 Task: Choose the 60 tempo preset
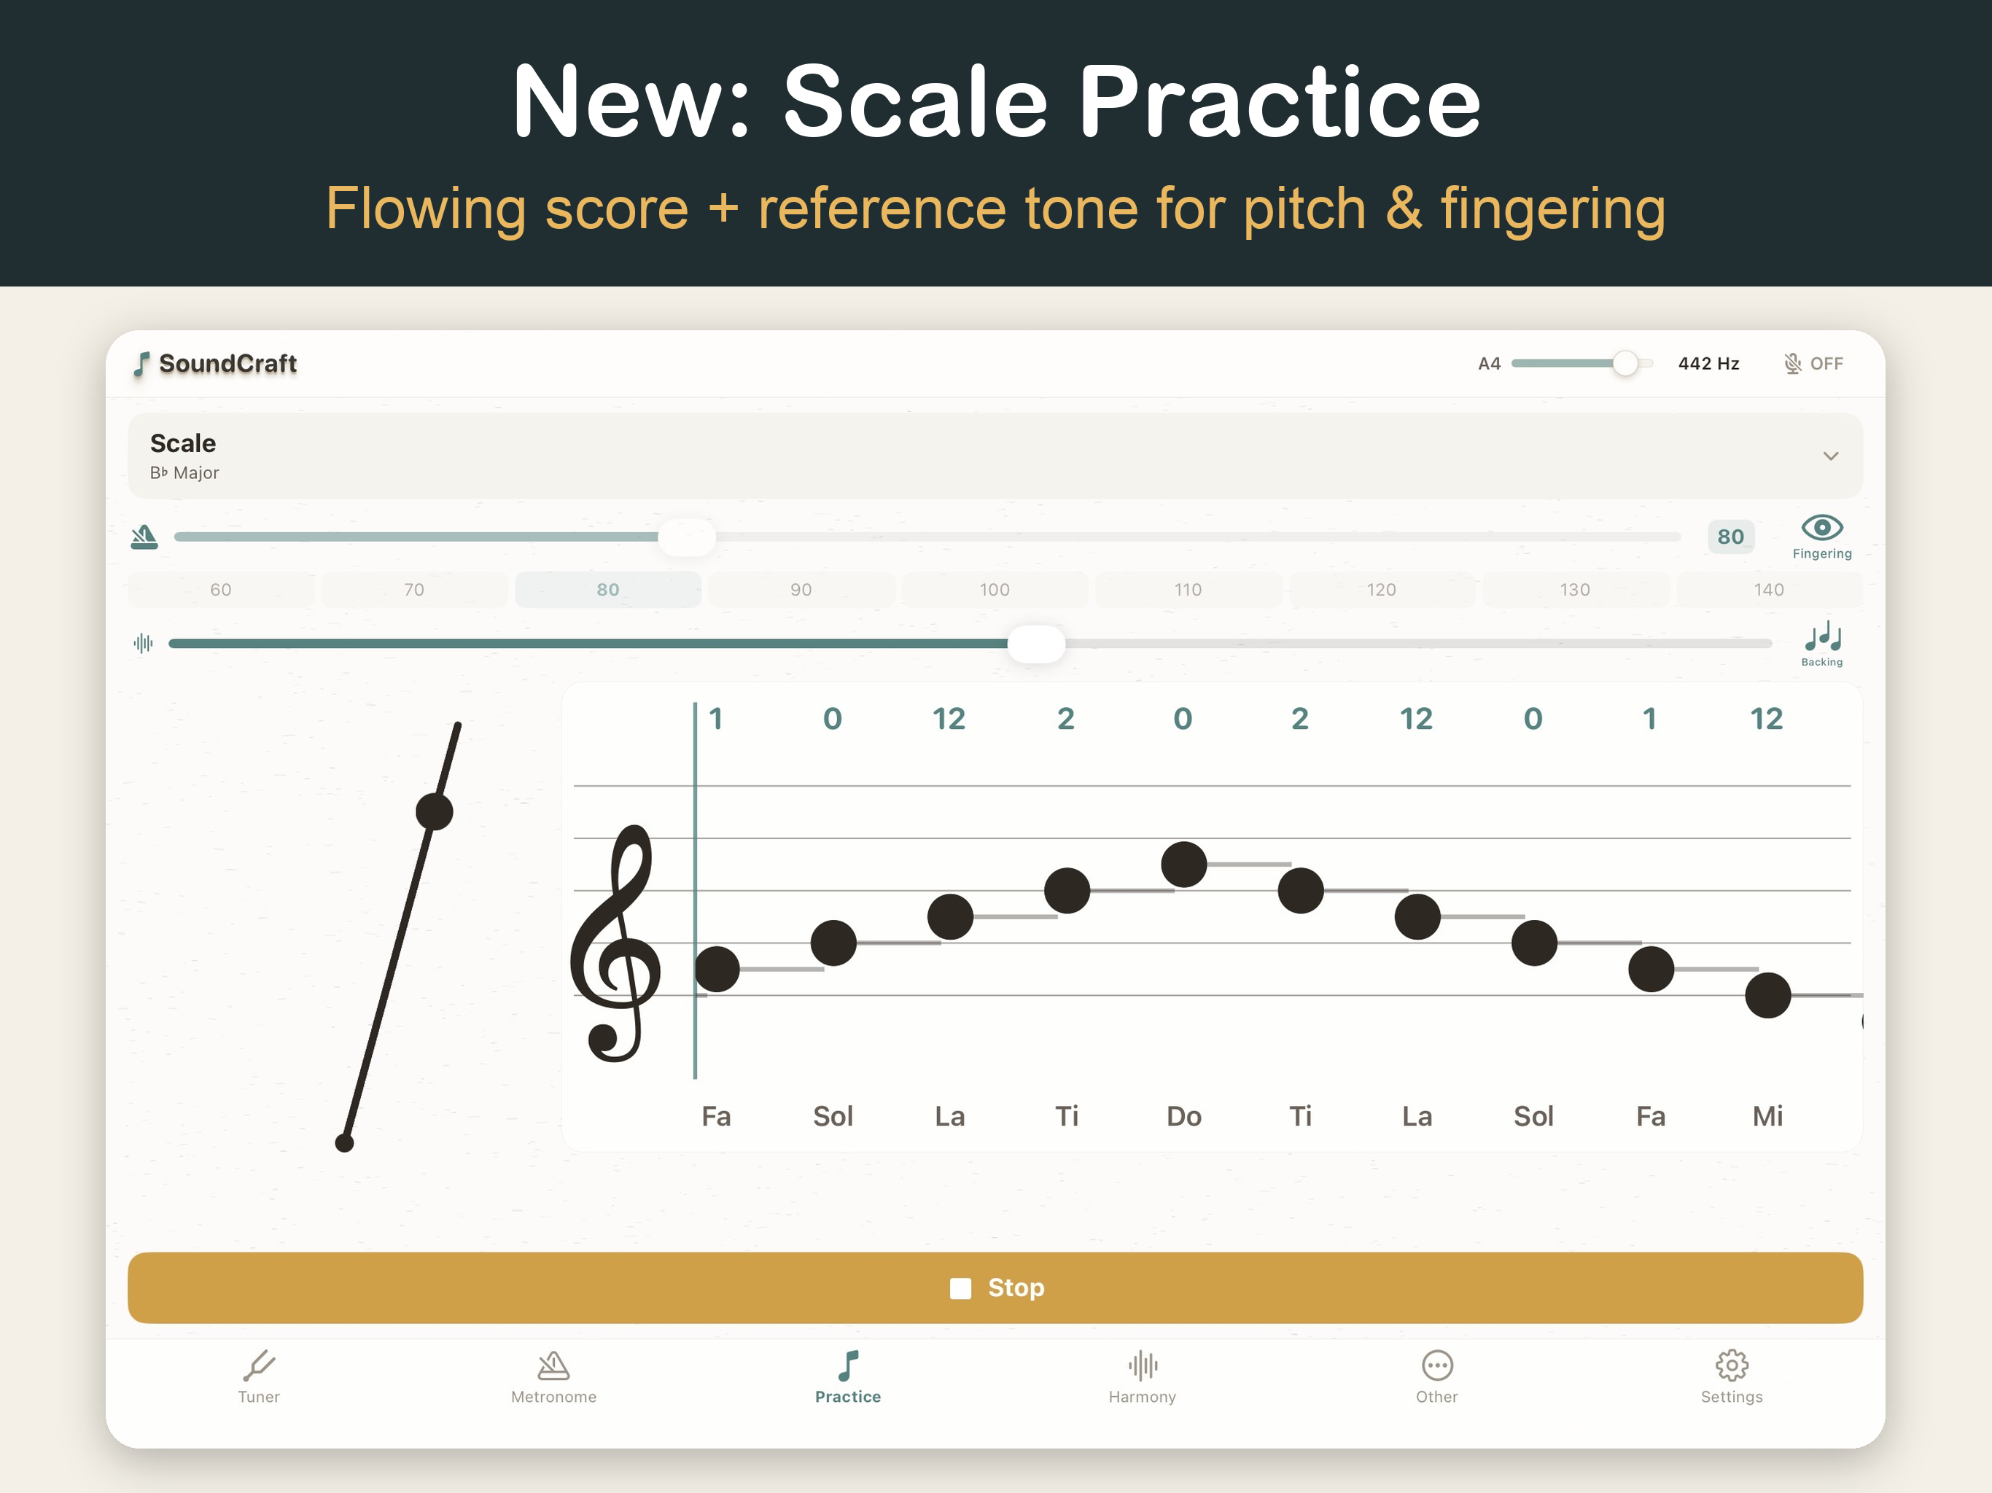[x=221, y=590]
